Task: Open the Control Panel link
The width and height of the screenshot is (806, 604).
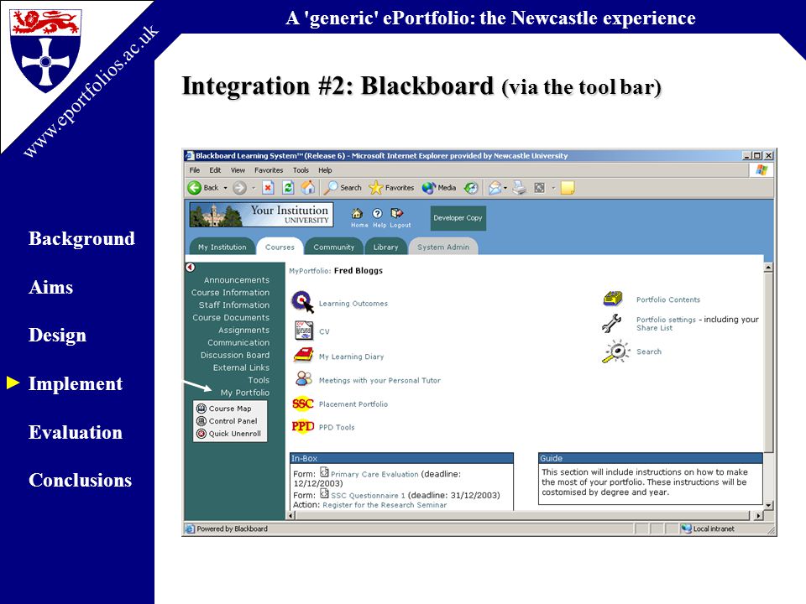Action: (233, 420)
